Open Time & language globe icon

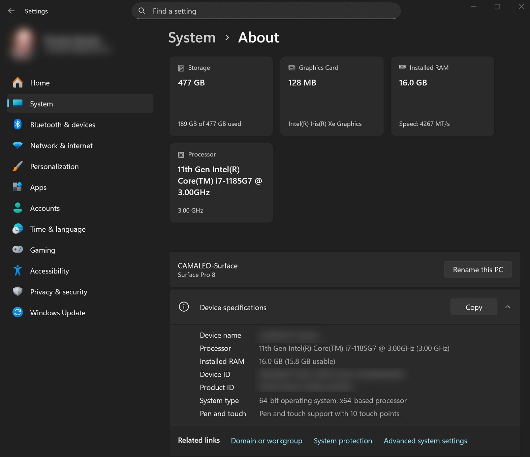[18, 229]
